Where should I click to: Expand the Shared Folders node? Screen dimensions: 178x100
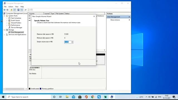click(7, 23)
